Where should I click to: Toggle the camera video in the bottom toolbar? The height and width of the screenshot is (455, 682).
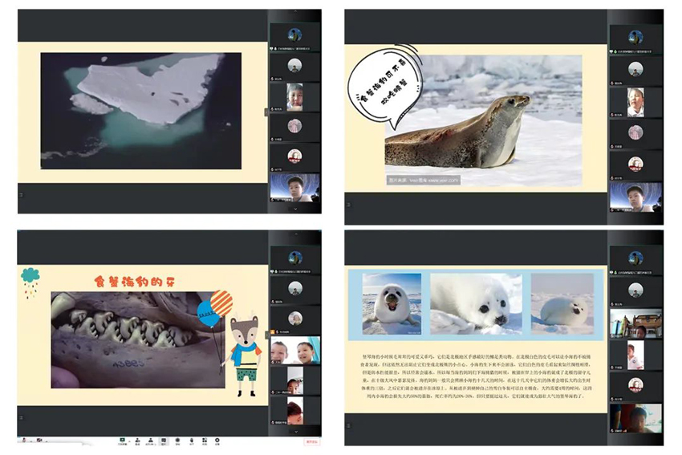(x=39, y=440)
